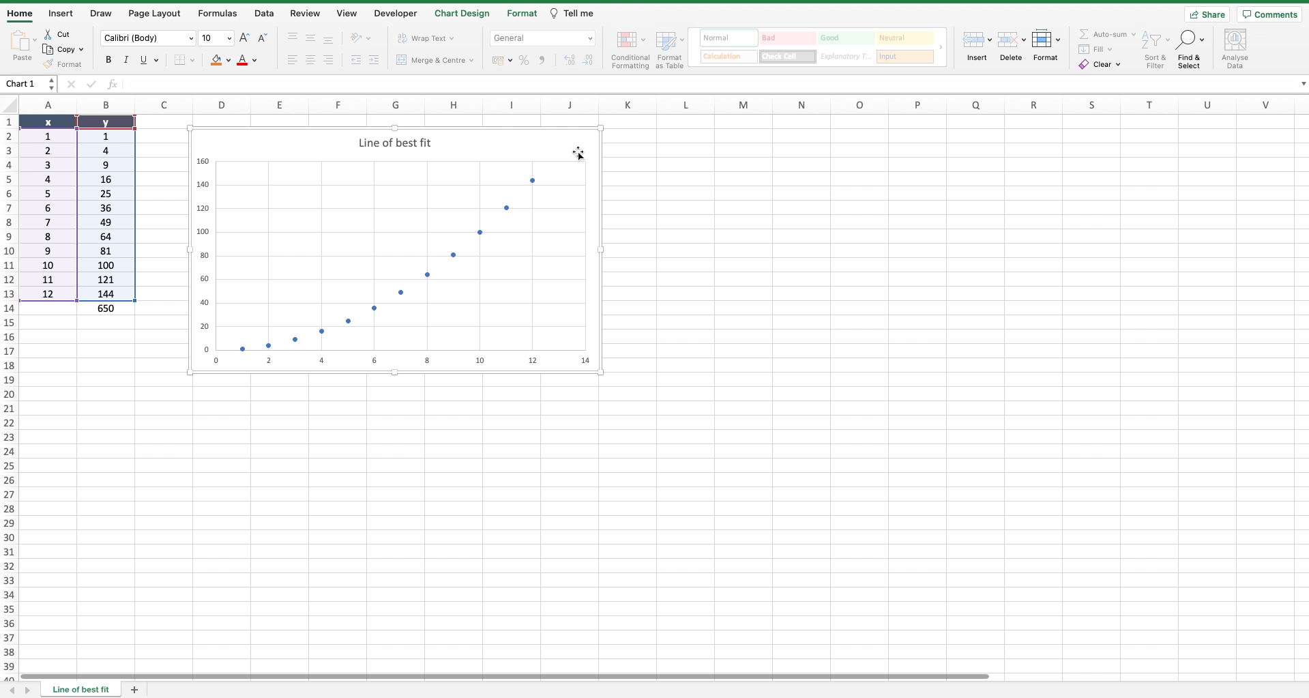Apply italic formatting

click(126, 59)
